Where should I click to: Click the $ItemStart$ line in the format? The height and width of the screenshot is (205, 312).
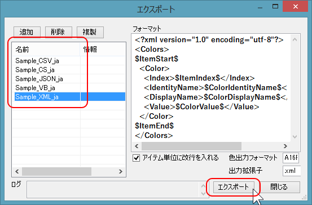coord(157,59)
